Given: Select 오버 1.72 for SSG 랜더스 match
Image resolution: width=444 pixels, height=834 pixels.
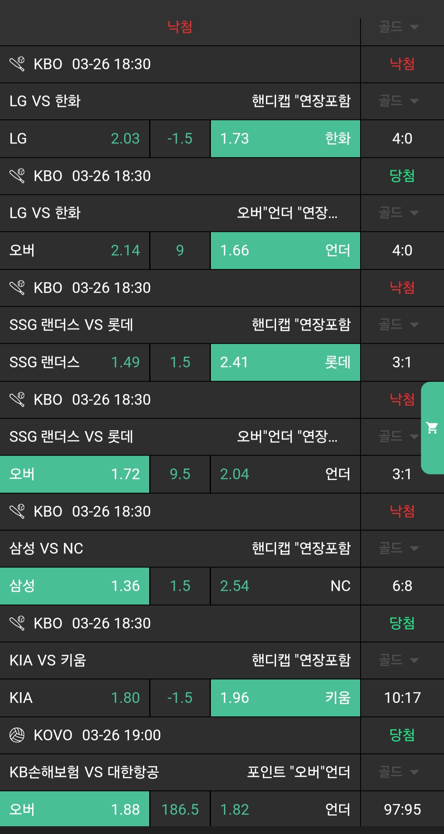Looking at the screenshot, I should click(x=74, y=474).
